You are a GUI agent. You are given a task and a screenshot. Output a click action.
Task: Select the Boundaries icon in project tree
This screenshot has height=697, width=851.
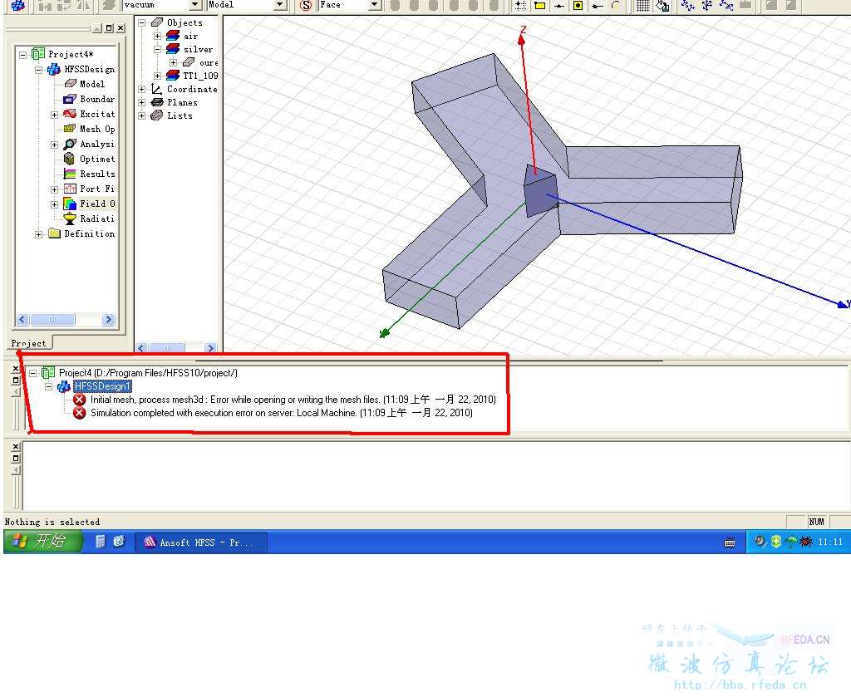click(x=70, y=99)
